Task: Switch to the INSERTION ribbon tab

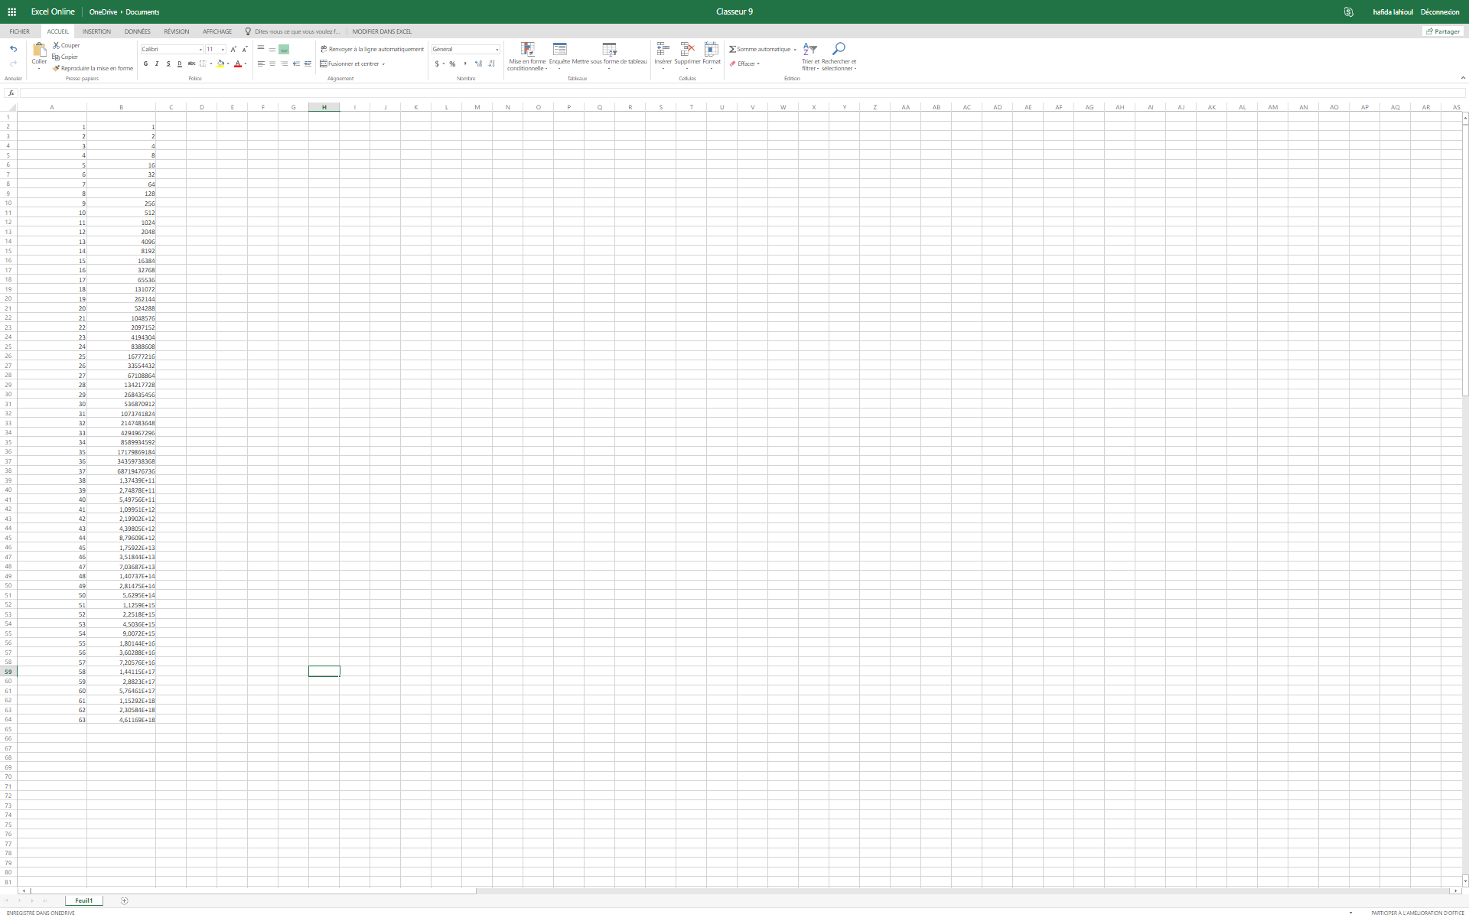Action: [x=96, y=31]
